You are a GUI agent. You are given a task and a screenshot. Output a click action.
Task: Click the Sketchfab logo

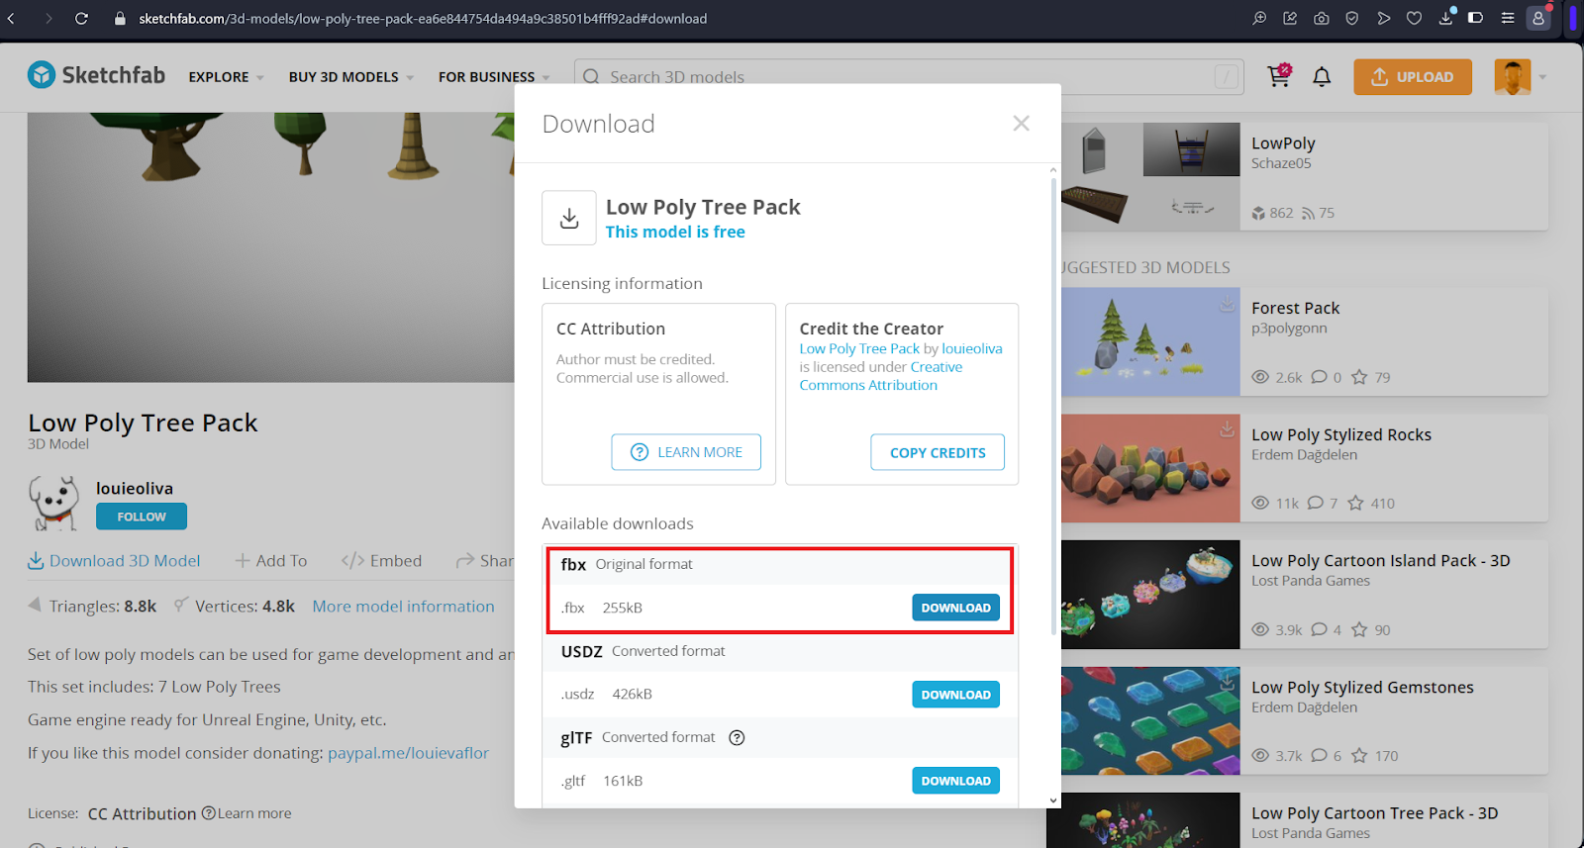point(96,75)
